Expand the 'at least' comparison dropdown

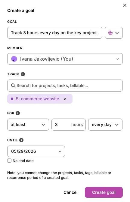[28, 125]
